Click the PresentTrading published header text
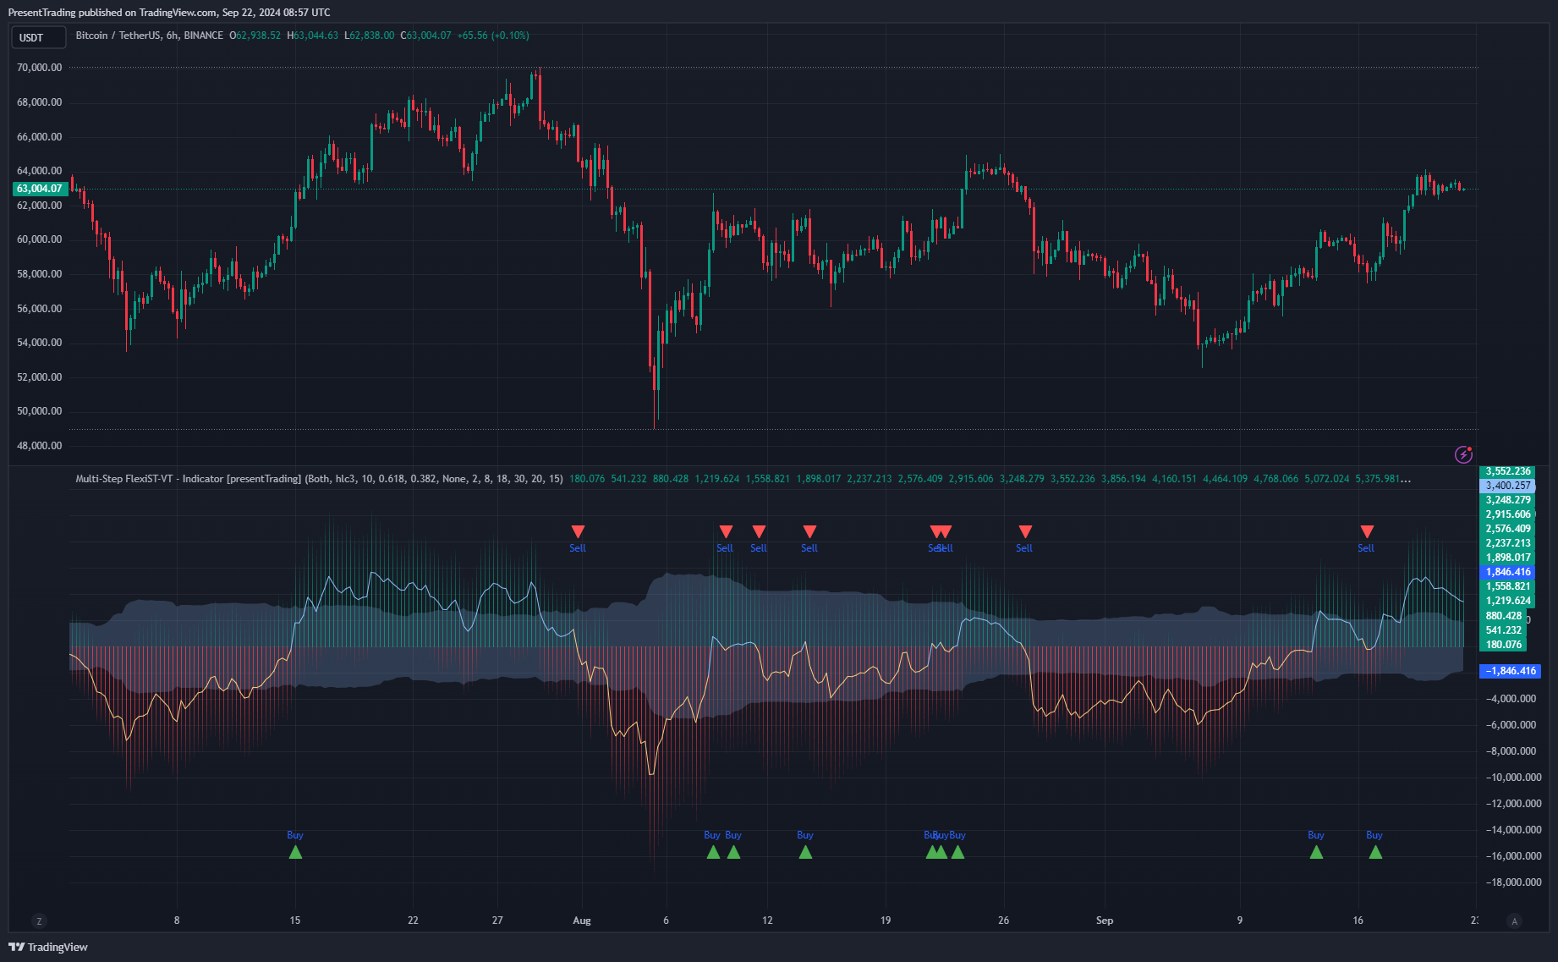This screenshot has width=1558, height=962. tap(169, 13)
